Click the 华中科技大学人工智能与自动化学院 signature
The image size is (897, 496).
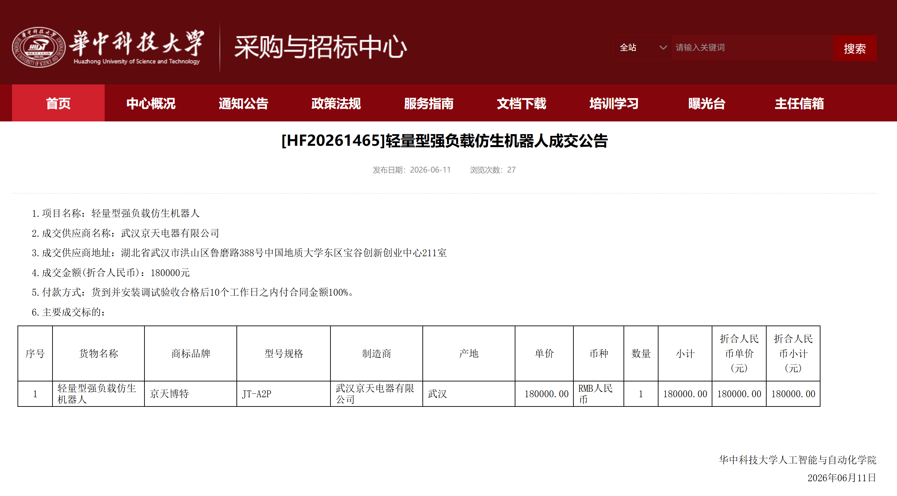(x=798, y=460)
